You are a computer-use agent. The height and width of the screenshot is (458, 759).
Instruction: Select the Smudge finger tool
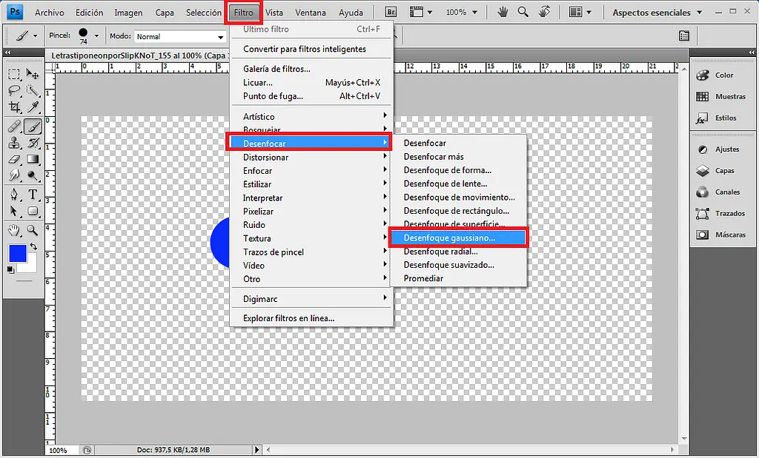pyautogui.click(x=14, y=175)
